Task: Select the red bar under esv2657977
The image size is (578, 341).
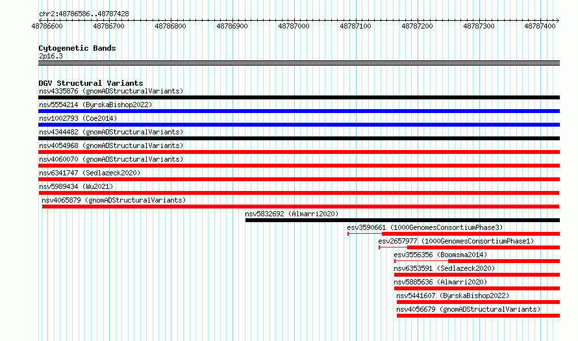Action: [483, 247]
